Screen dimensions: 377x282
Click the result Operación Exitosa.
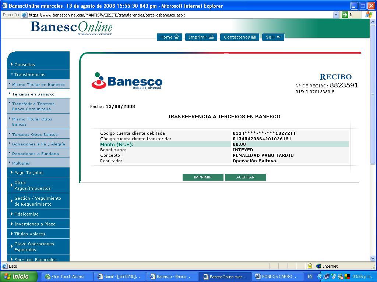click(x=255, y=161)
